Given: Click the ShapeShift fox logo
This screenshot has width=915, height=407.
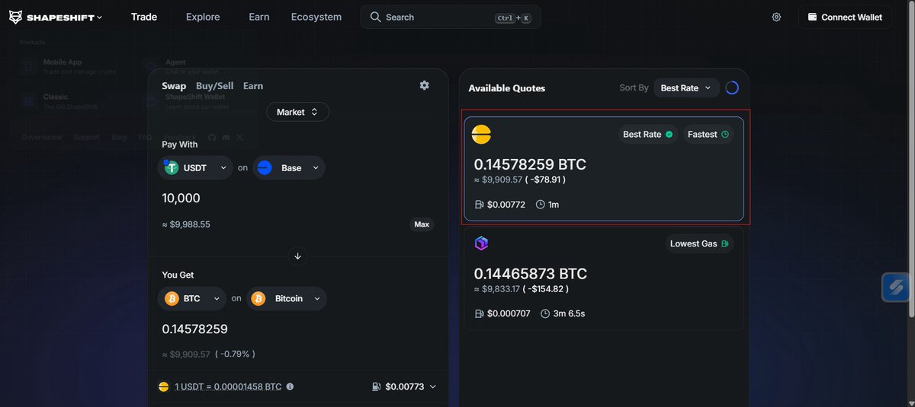Looking at the screenshot, I should pos(15,17).
